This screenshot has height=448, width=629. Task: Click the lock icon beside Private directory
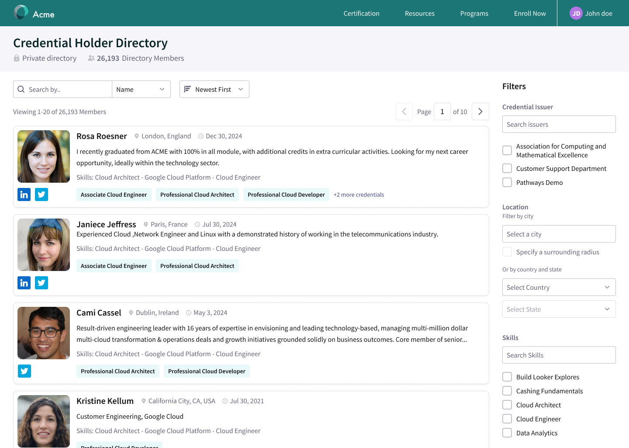[16, 58]
